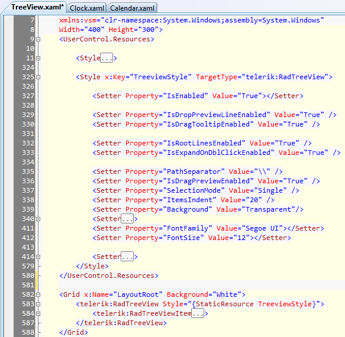345x337 pixels.
Task: Click the ellipsis box after RadTreeViewItem
Action: [198, 313]
